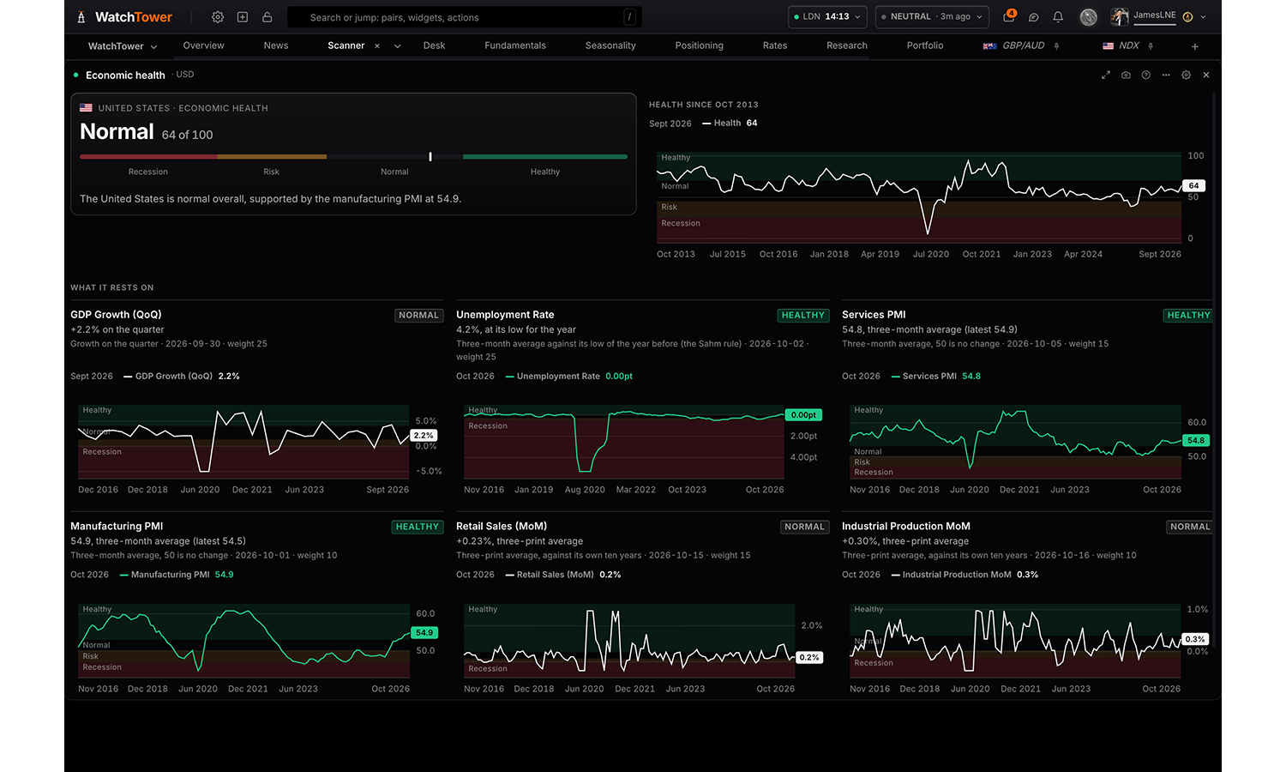Open the GBP/AUD tab

(x=1014, y=45)
